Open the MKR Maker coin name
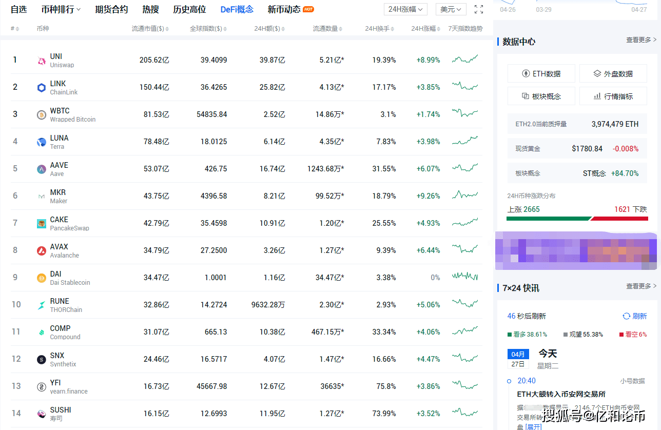The image size is (661, 430). coord(59,197)
